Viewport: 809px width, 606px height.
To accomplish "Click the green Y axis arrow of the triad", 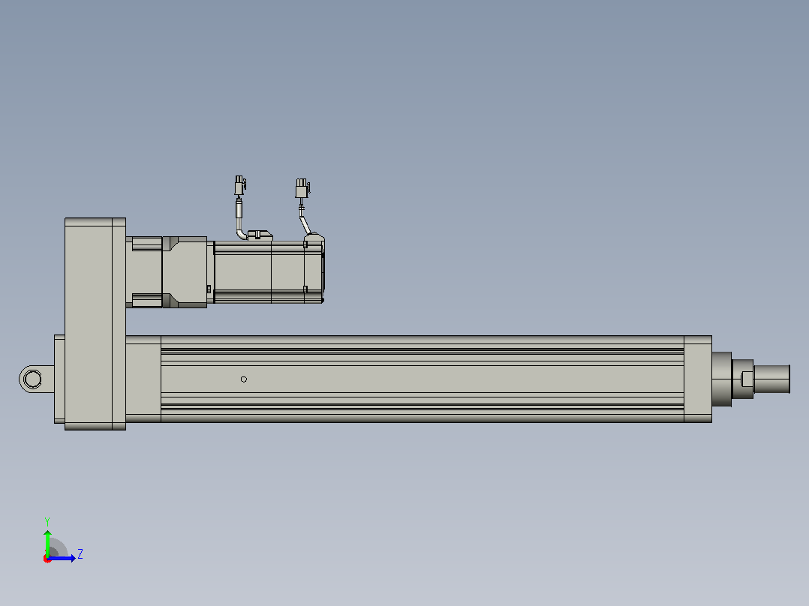I will point(47,542).
